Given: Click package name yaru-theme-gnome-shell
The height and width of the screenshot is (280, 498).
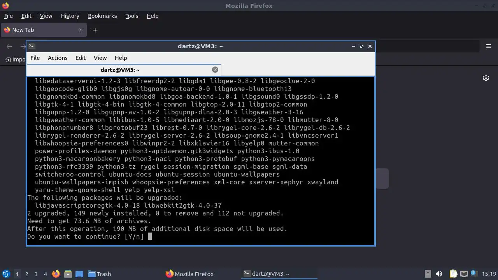Looking at the screenshot, I should pyautogui.click(x=77, y=190).
